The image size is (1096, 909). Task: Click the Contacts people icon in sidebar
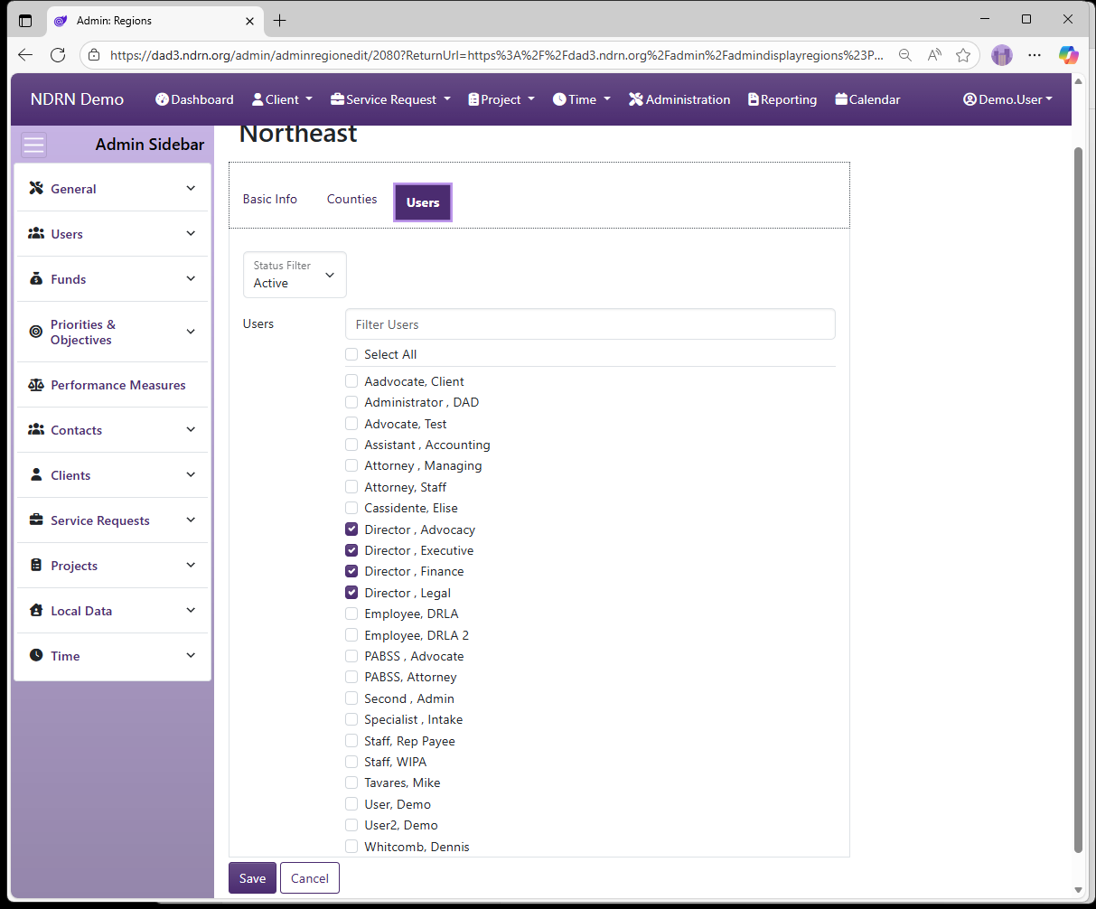coord(36,429)
